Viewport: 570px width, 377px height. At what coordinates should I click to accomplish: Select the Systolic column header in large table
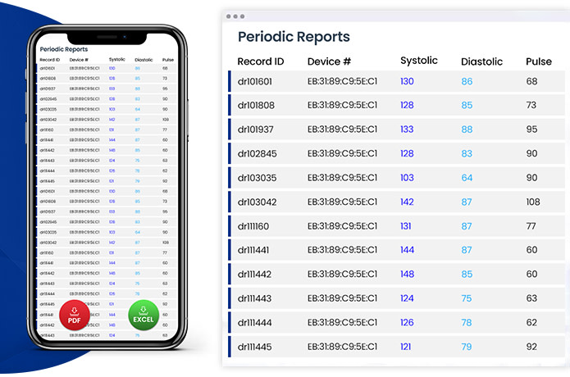click(x=419, y=61)
